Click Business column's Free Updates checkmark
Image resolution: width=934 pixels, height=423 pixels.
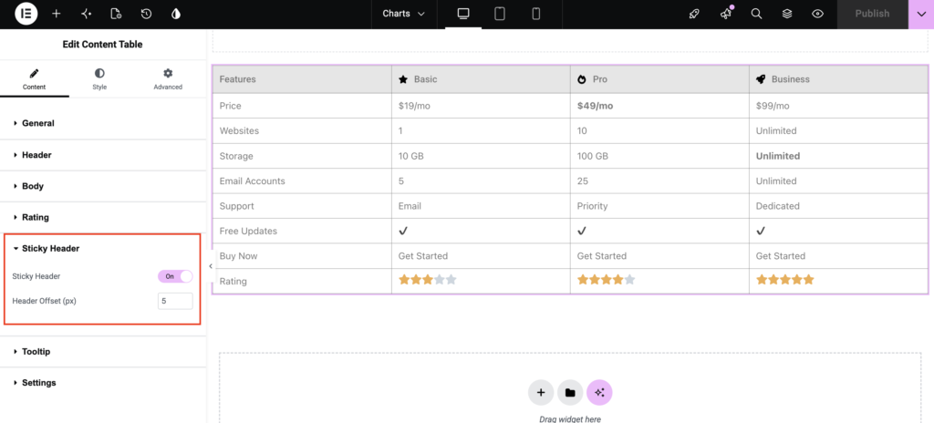coord(761,231)
